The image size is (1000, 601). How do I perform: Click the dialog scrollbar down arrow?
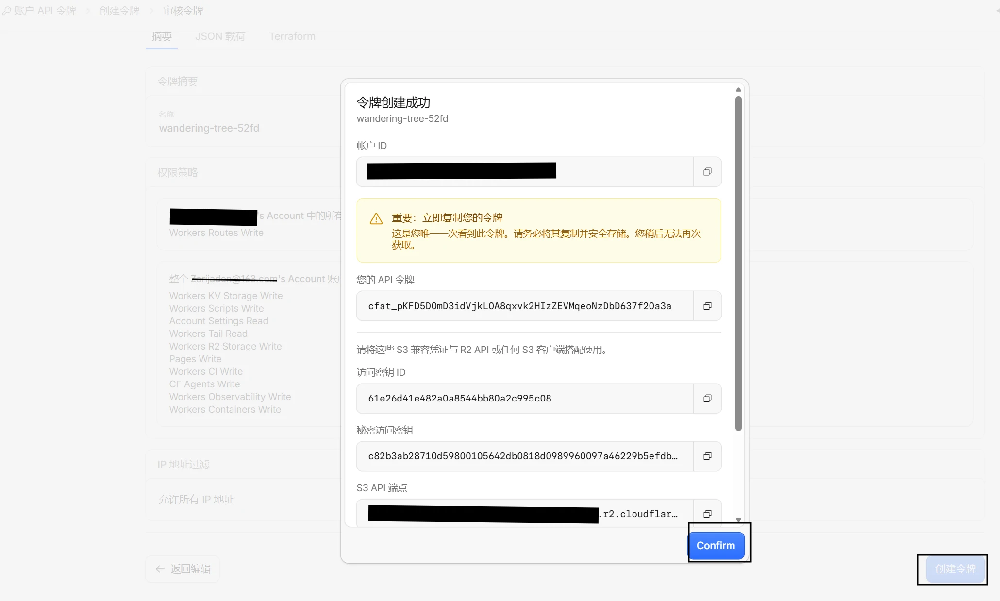[x=738, y=520]
